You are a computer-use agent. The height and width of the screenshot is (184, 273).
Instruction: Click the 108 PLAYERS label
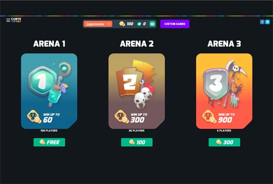tap(49, 130)
